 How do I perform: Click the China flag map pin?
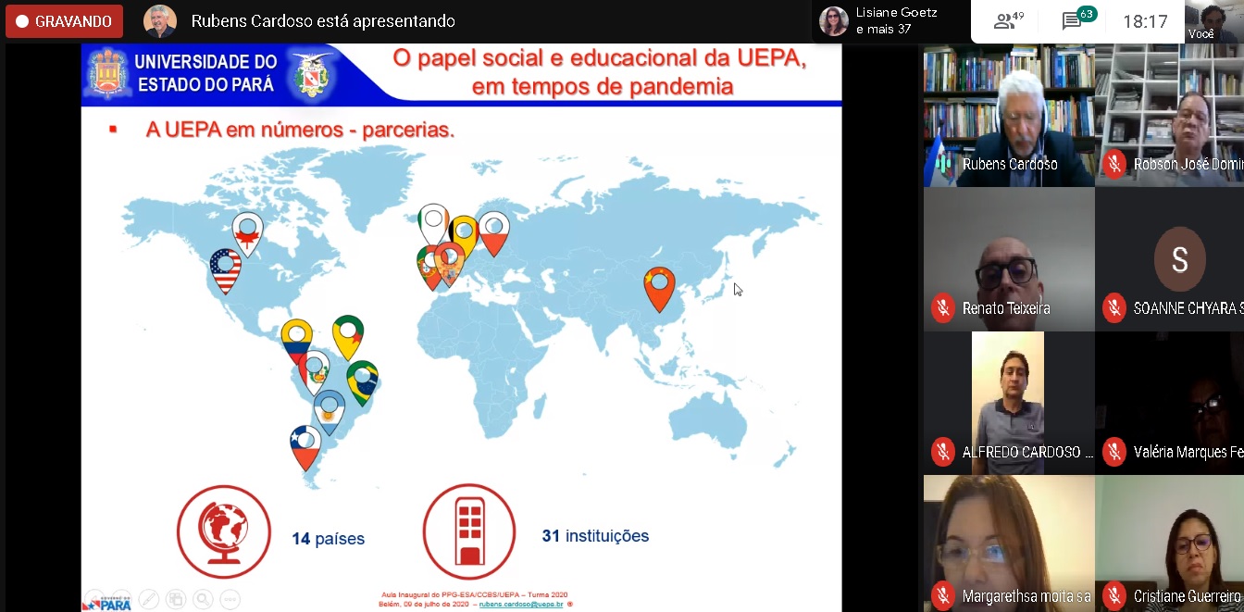coord(659,284)
